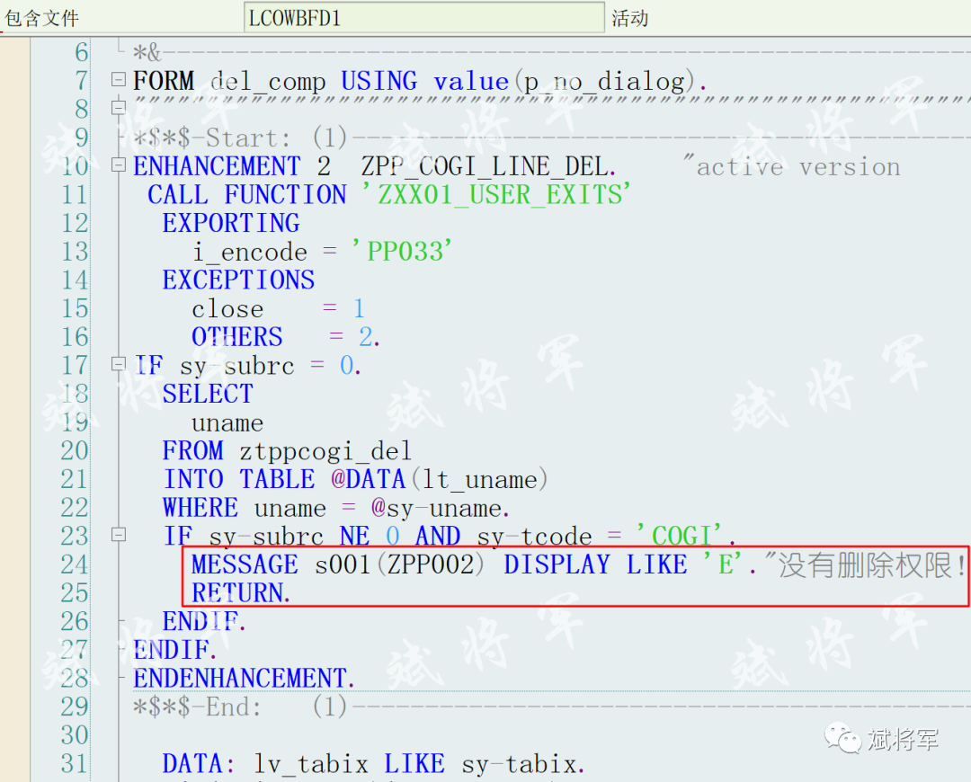Click 'p_no_dialog' parameter on line 7

[x=604, y=82]
